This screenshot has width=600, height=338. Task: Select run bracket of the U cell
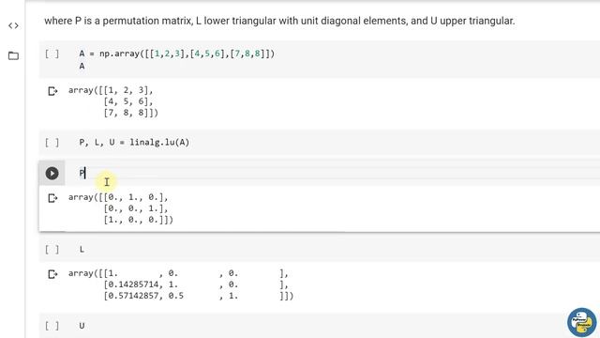point(52,326)
